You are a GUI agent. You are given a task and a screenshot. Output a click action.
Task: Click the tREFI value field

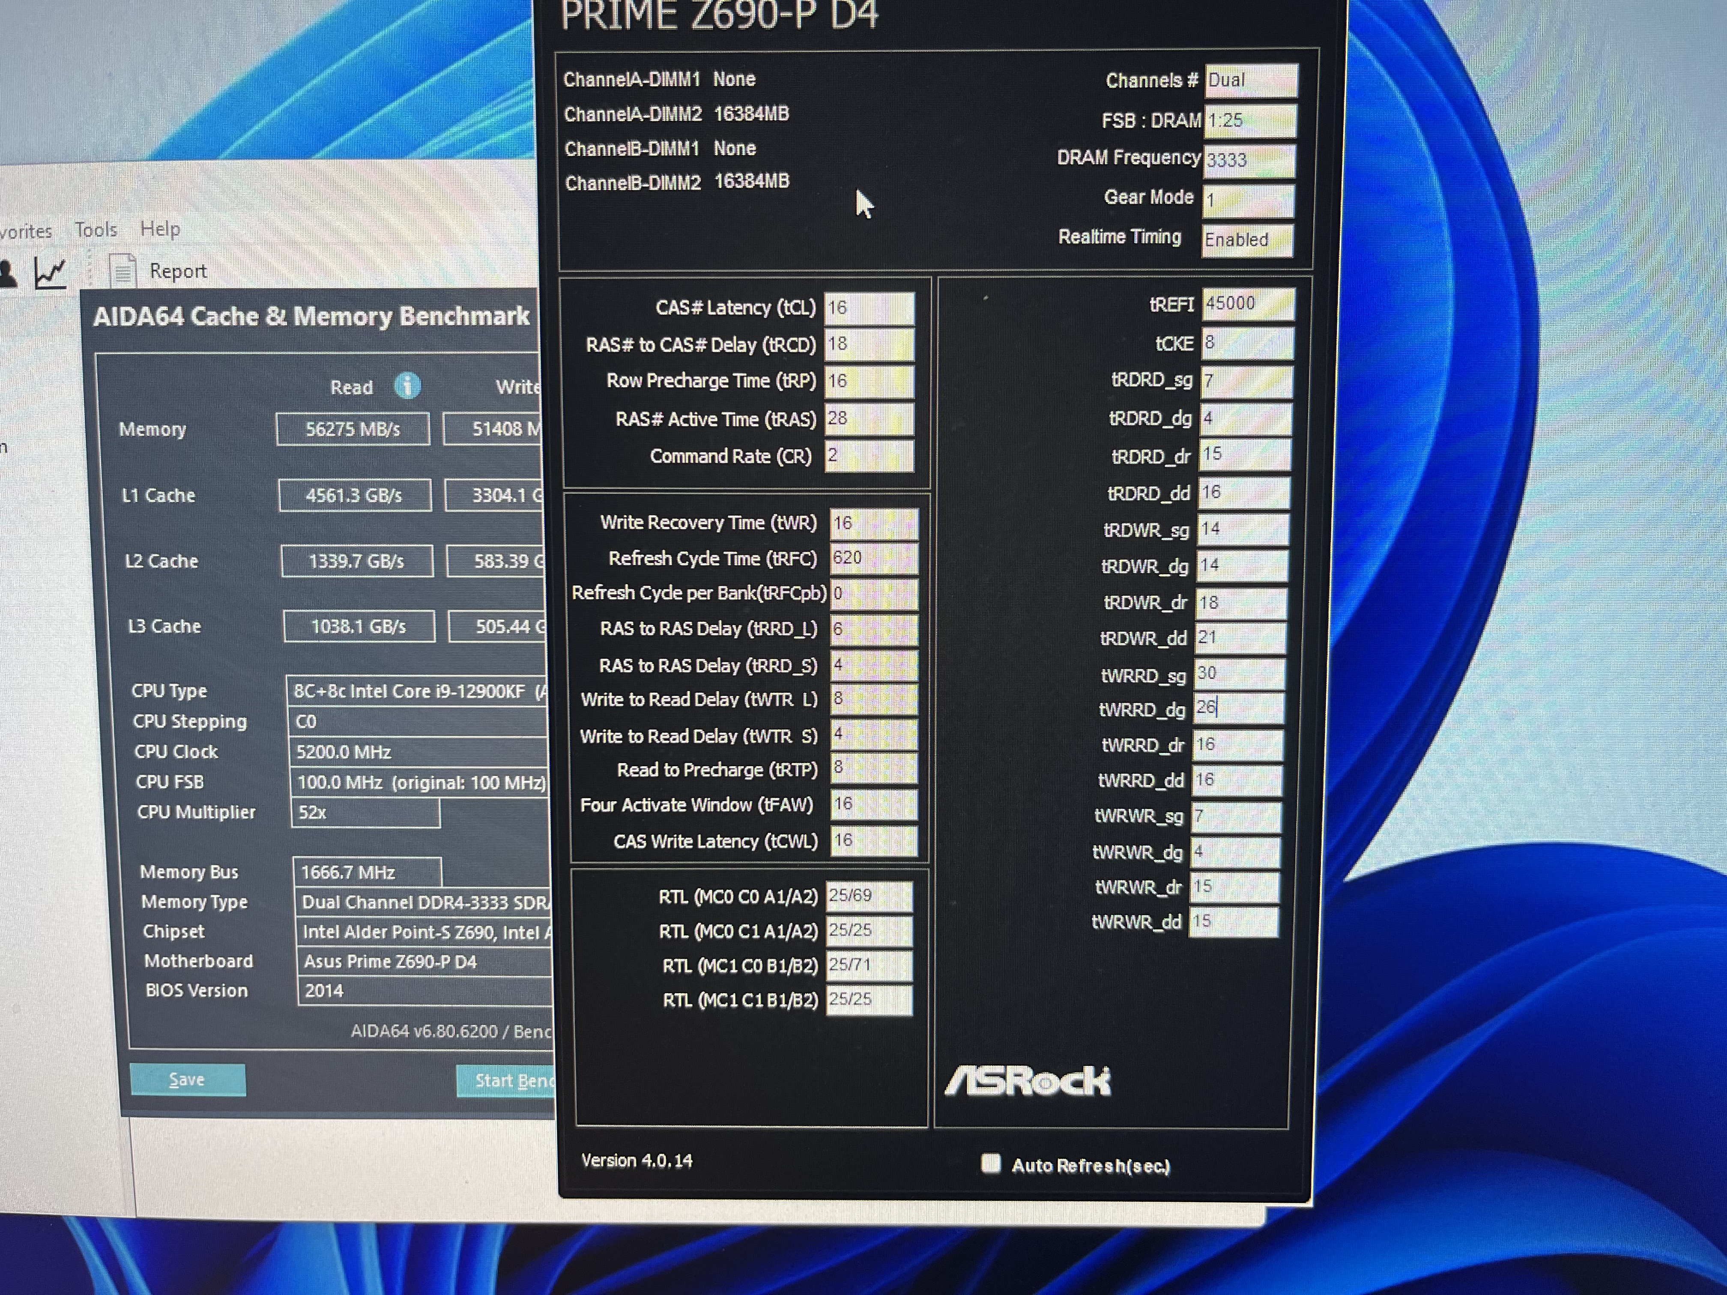coord(1248,304)
